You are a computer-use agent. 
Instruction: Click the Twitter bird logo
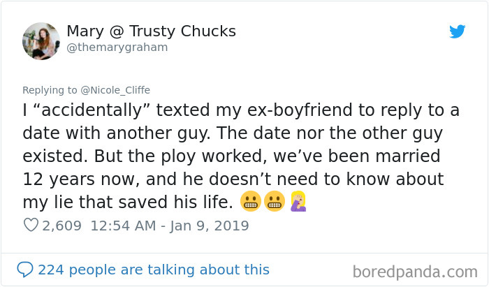[x=457, y=31]
